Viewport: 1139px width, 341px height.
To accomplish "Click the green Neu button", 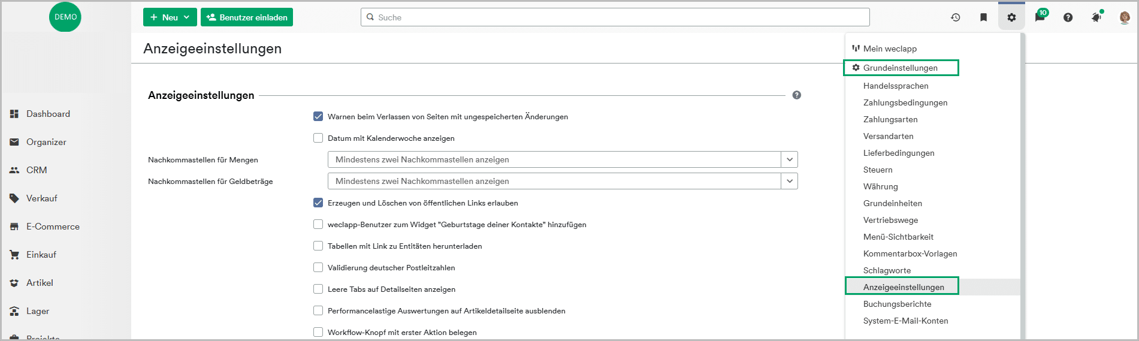I will [170, 17].
